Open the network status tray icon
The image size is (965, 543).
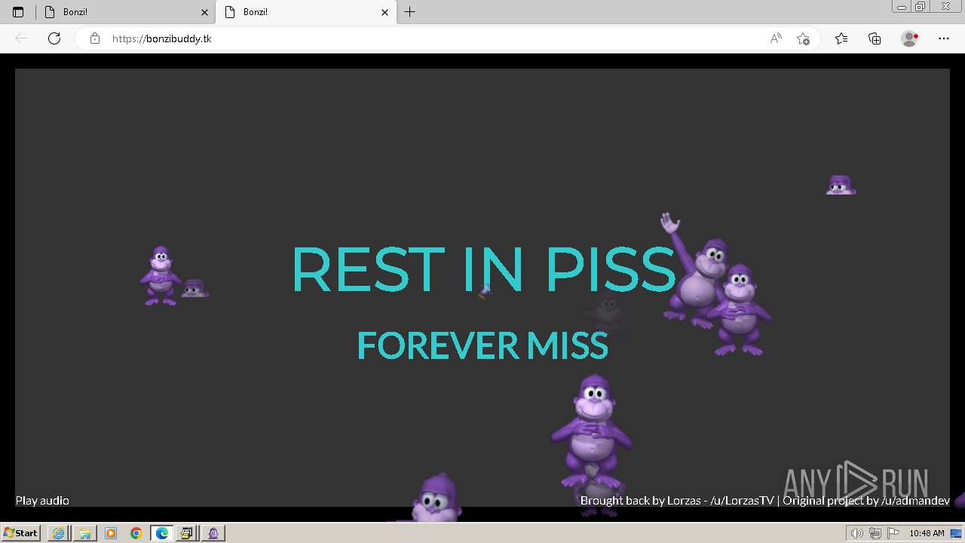(x=875, y=533)
